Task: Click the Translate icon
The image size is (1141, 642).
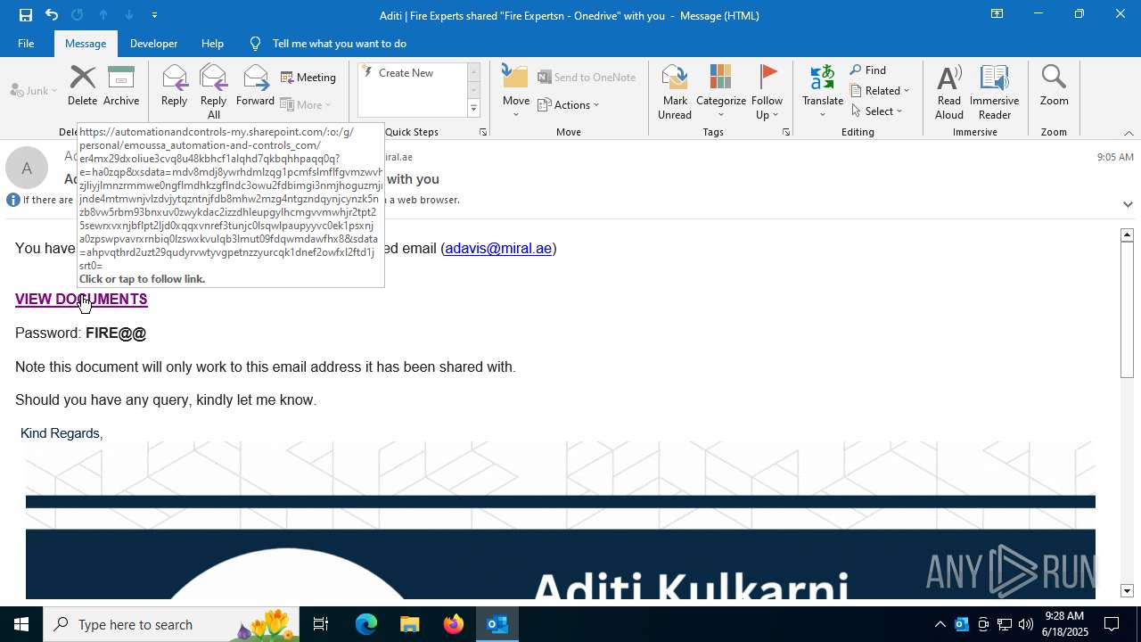Action: pos(823,92)
